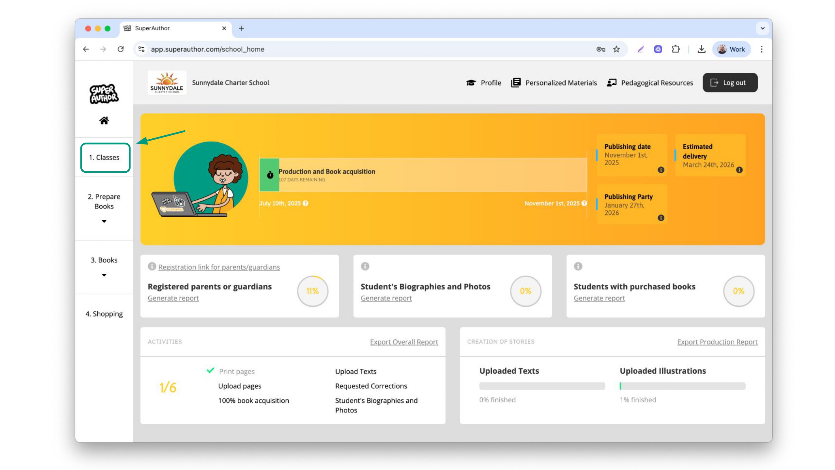Click info icon beside Registration link
835x470 pixels.
pyautogui.click(x=152, y=266)
